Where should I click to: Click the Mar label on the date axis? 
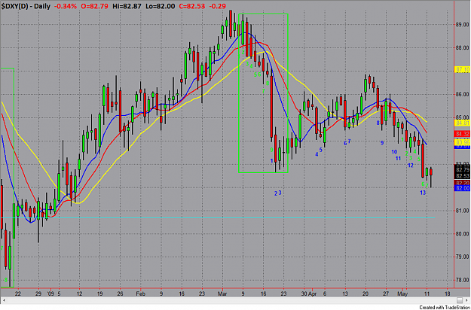pos(222,294)
